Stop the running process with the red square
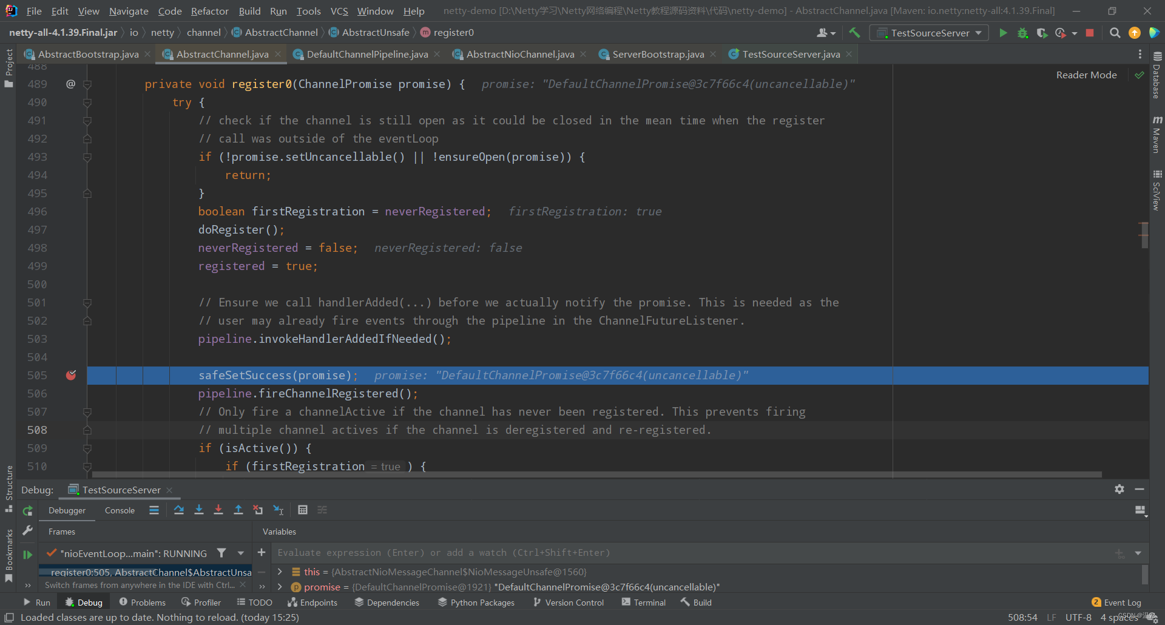The image size is (1165, 625). [x=1090, y=33]
